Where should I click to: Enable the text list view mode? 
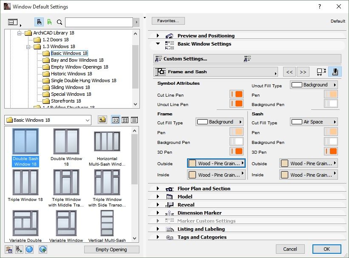tap(134, 120)
